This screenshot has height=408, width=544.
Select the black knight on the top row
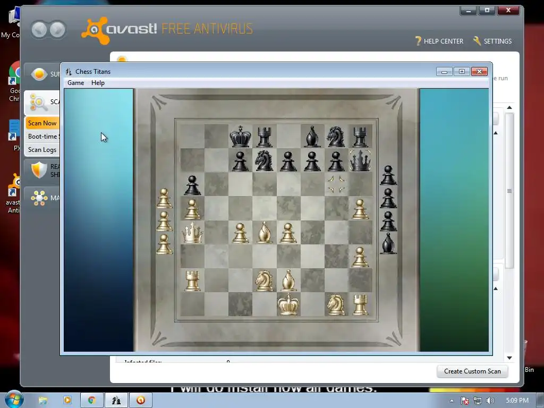point(336,137)
